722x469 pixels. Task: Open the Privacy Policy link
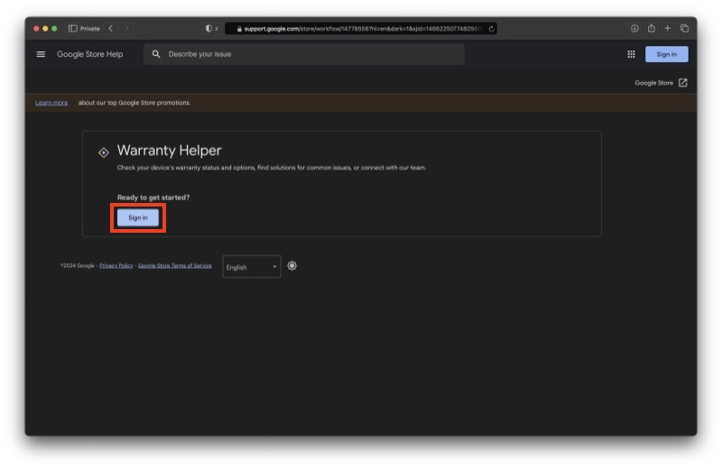116,265
